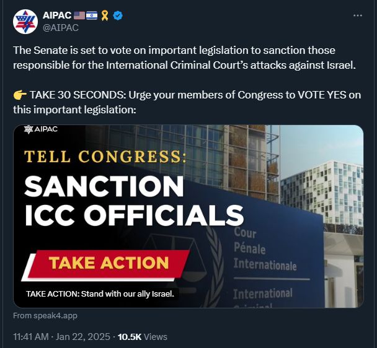
Task: Click the yellow ribbon emoji
Action: click(x=105, y=15)
